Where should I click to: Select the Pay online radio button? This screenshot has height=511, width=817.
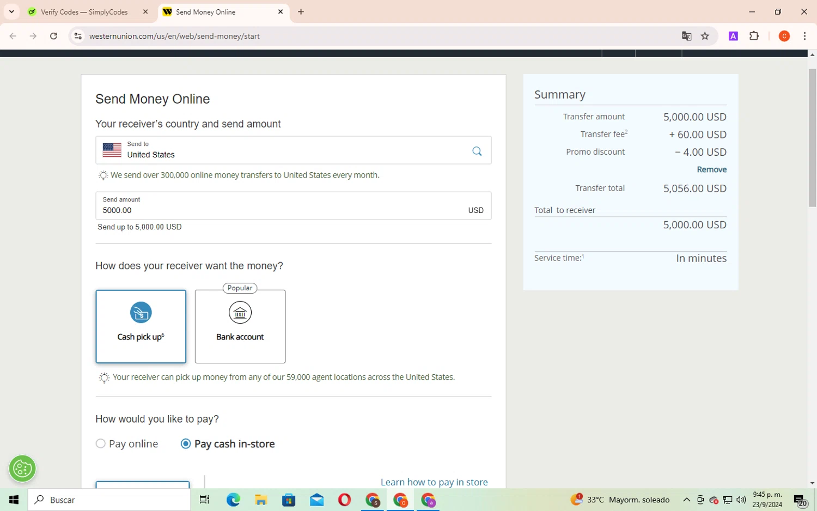click(x=100, y=443)
